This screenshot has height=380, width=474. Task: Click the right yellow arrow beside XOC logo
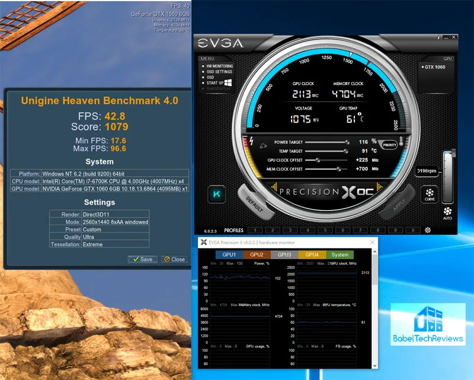click(379, 187)
